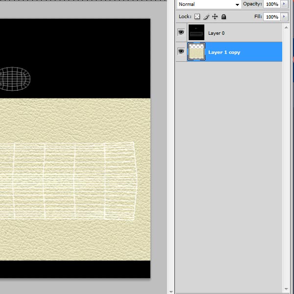Click canvas vertical scroll down arrow
Image resolution: width=294 pixels, height=294 pixels.
point(171,292)
